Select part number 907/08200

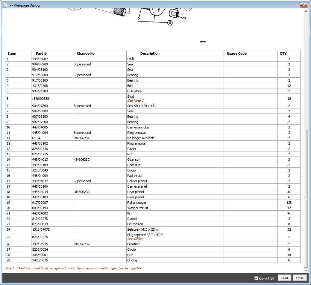coord(40,117)
